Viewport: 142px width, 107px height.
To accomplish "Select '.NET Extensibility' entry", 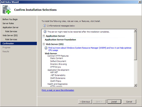I will point(58,75).
